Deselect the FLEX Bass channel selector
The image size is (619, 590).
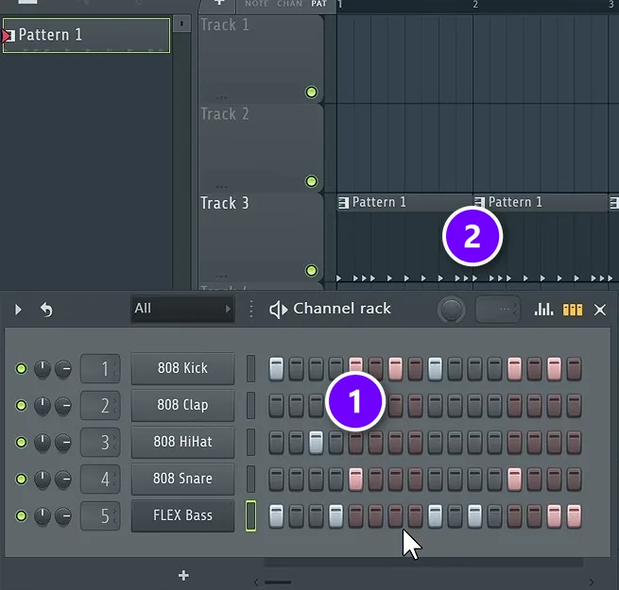point(250,515)
